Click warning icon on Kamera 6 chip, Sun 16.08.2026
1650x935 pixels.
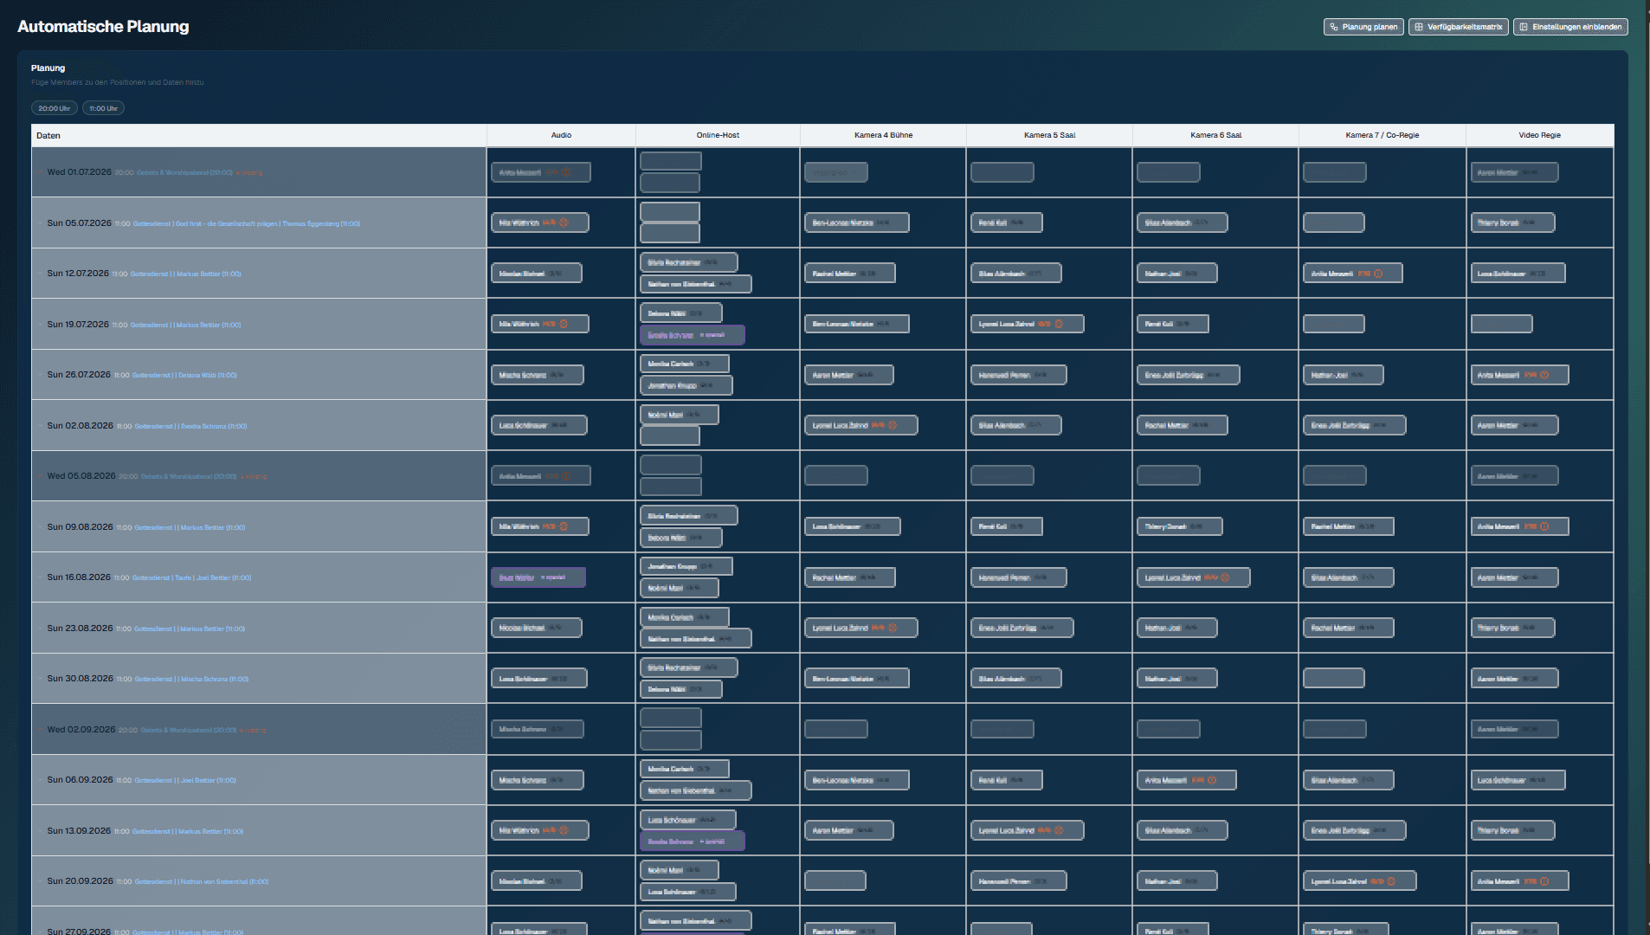(x=1225, y=577)
